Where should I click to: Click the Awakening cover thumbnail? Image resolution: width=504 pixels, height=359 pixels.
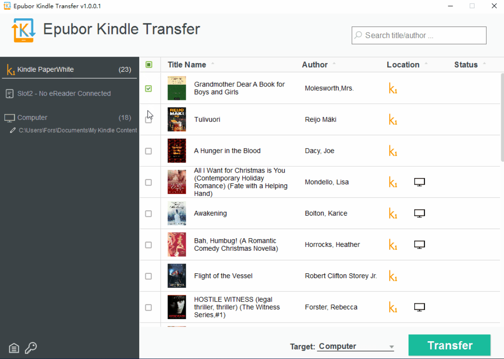[x=177, y=213]
